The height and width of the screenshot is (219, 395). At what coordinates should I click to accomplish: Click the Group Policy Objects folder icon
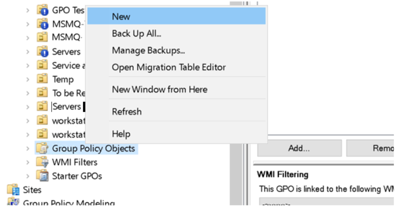coord(42,148)
